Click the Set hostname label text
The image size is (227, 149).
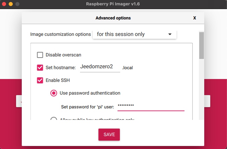coord(61,68)
